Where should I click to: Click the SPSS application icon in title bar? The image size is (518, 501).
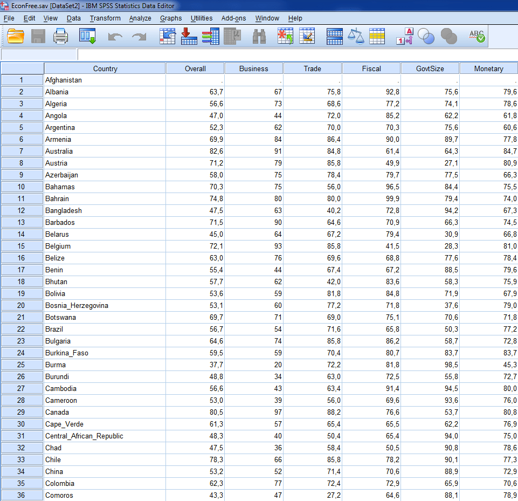(5, 5)
